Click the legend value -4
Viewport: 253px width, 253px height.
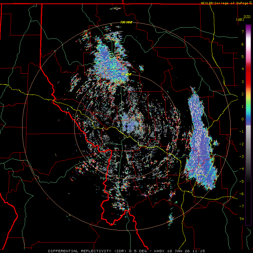241,169
